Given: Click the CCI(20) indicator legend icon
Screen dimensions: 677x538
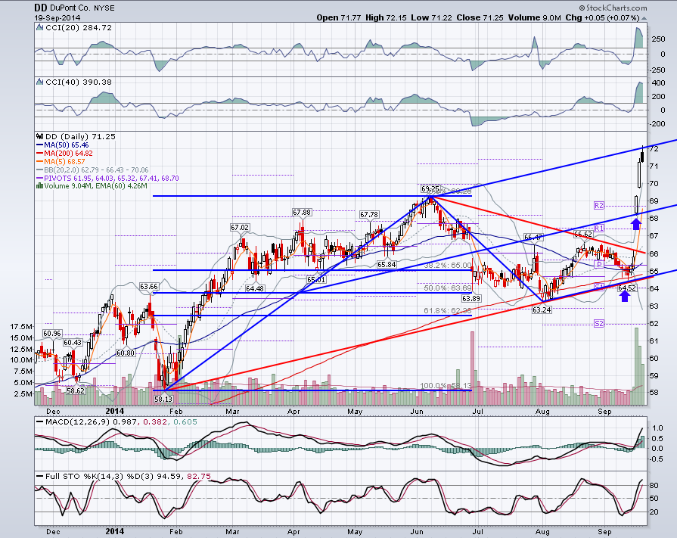Looking at the screenshot, I should tap(40, 27).
